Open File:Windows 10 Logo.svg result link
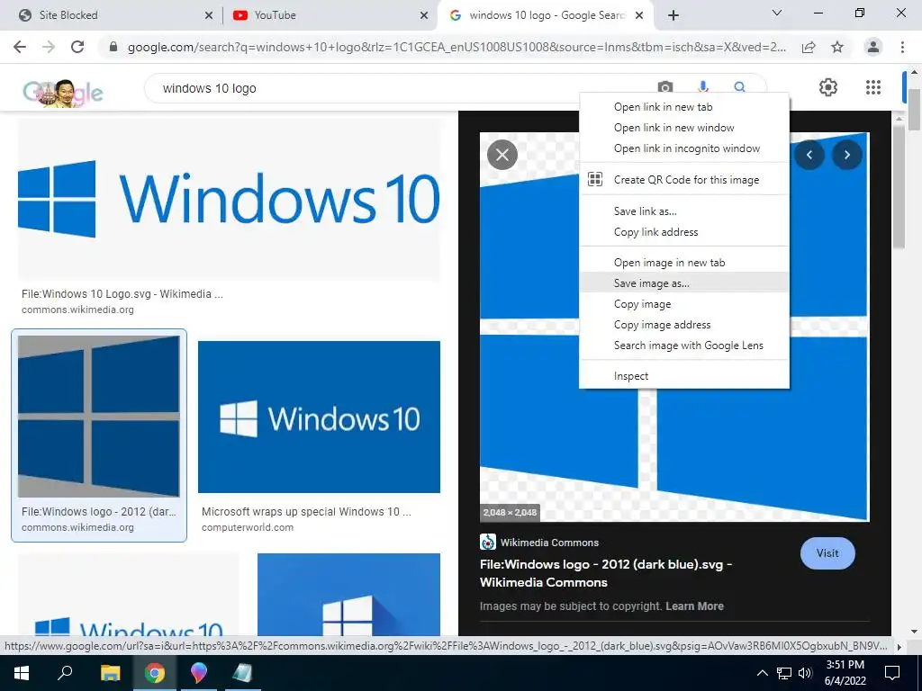Screen dimensions: 922x691 click(122, 294)
